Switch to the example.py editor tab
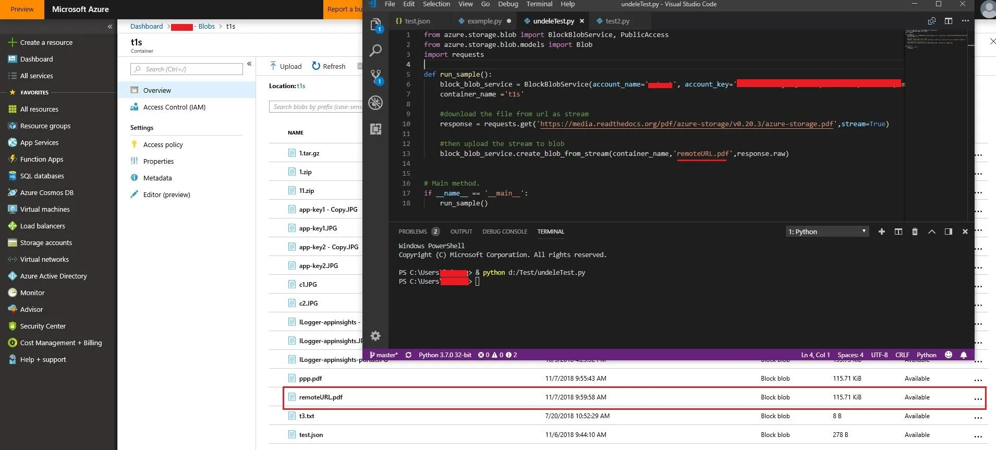 484,21
